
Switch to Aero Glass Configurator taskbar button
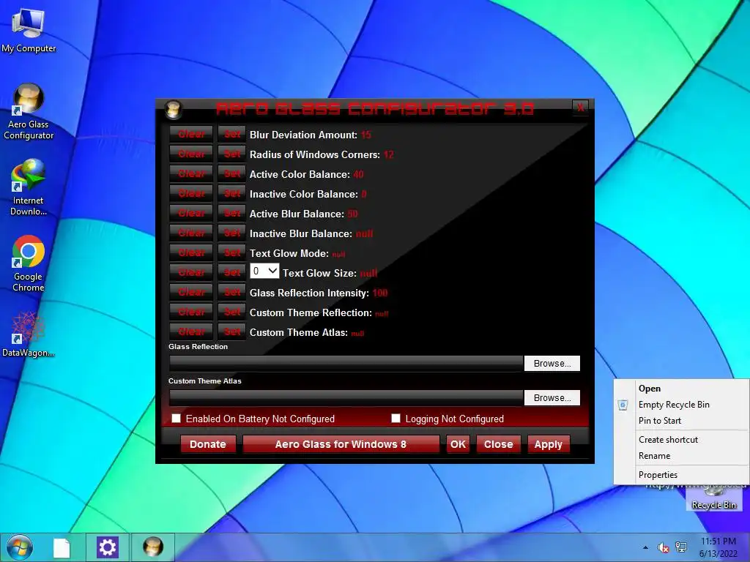(x=153, y=547)
